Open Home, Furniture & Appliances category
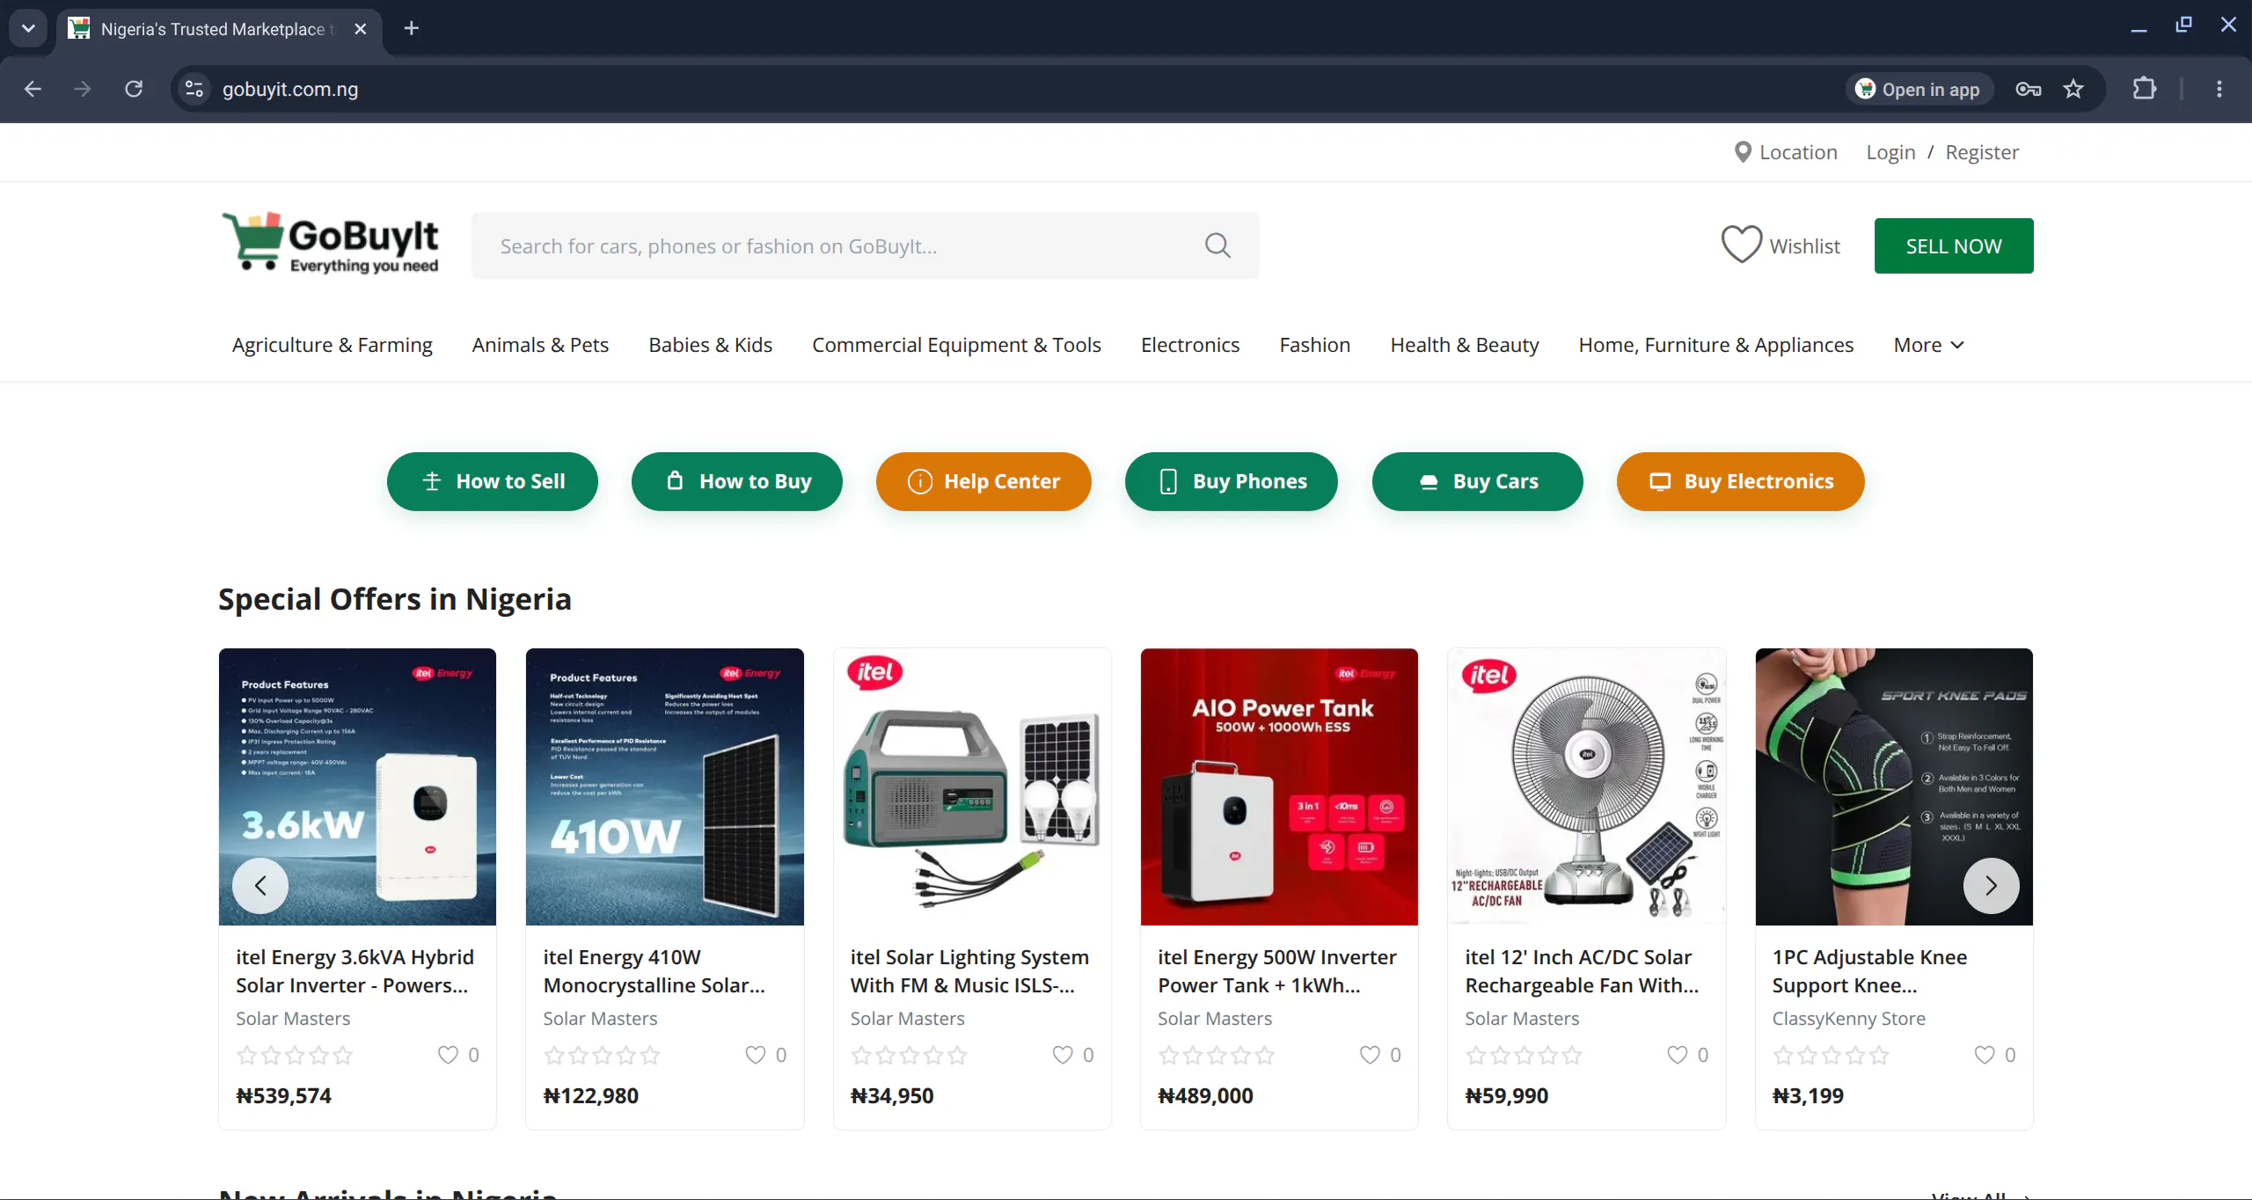Image resolution: width=2252 pixels, height=1200 pixels. click(x=1716, y=345)
